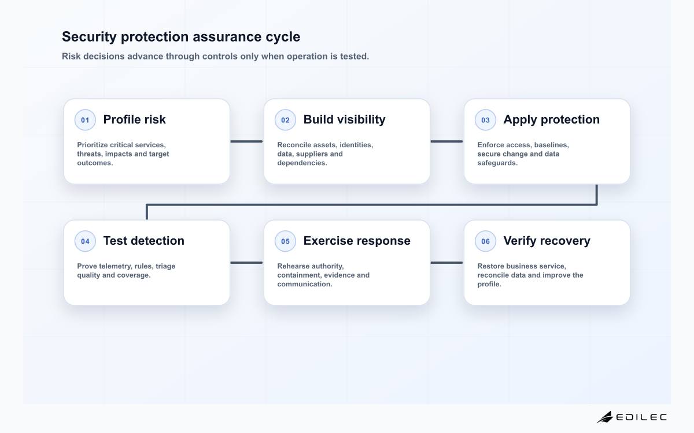Screen dimensions: 694x433
Task: Click the 03 step number badge
Action: [485, 120]
